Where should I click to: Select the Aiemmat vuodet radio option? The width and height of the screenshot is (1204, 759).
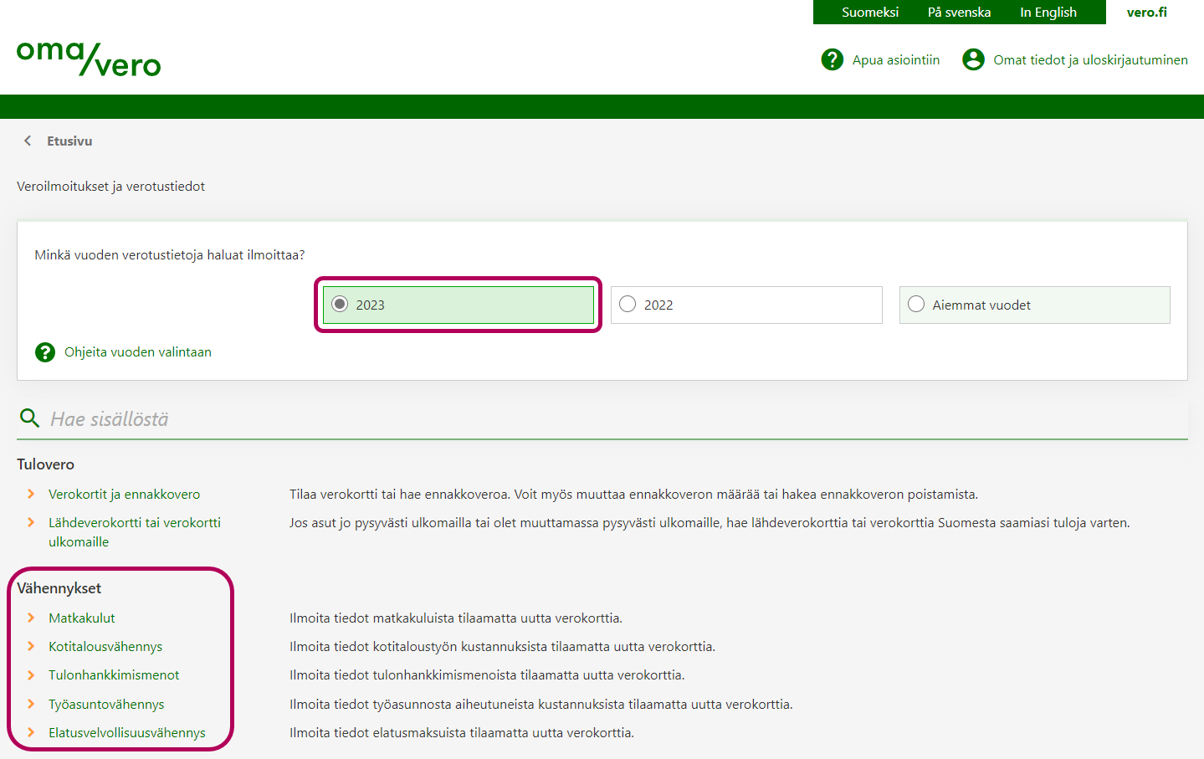(x=916, y=305)
